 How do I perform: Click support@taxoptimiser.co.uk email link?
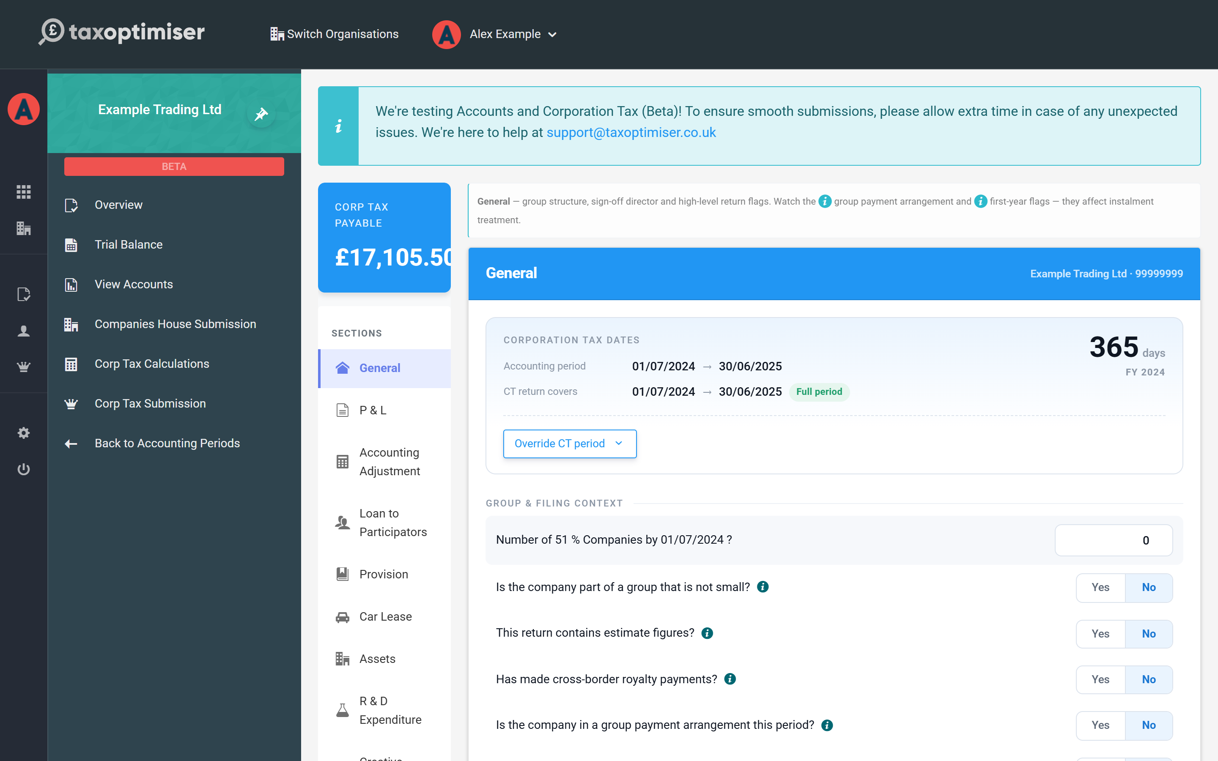(631, 132)
